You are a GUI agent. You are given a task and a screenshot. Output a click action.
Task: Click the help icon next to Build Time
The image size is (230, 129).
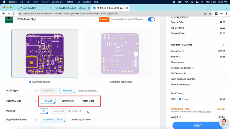183,94
